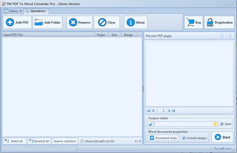Open the About information dialog
This screenshot has height=153, width=237.
(x=136, y=23)
